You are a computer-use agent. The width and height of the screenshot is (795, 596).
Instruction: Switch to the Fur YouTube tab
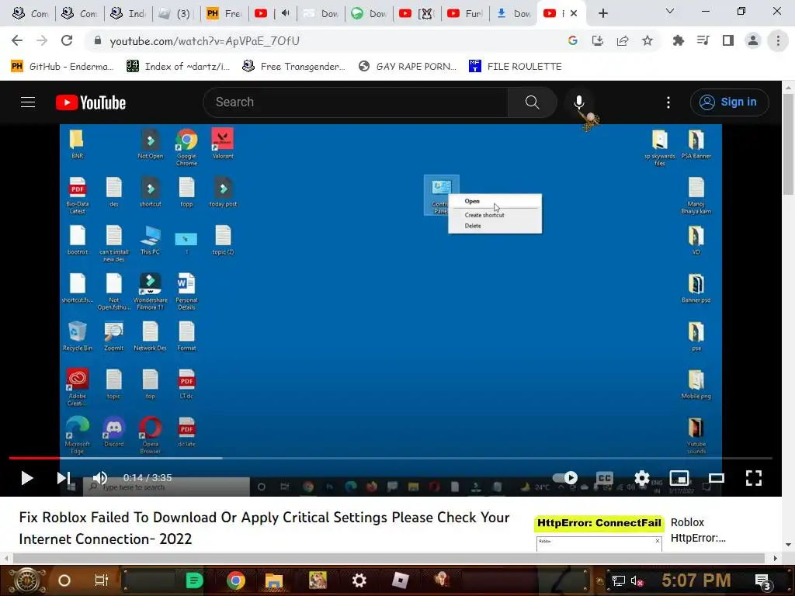point(466,14)
